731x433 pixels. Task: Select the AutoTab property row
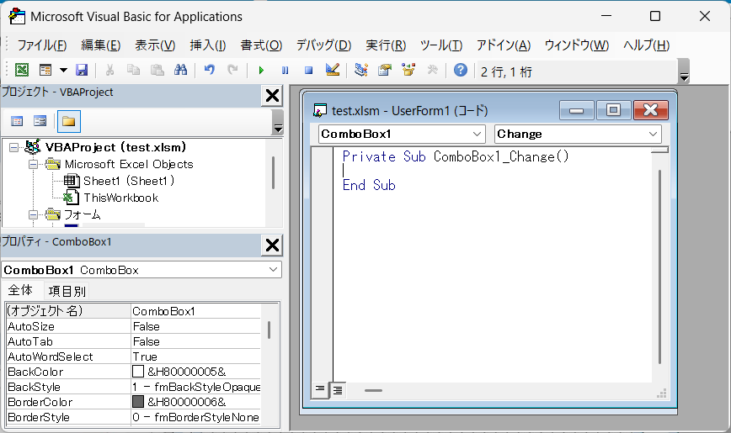click(133, 341)
